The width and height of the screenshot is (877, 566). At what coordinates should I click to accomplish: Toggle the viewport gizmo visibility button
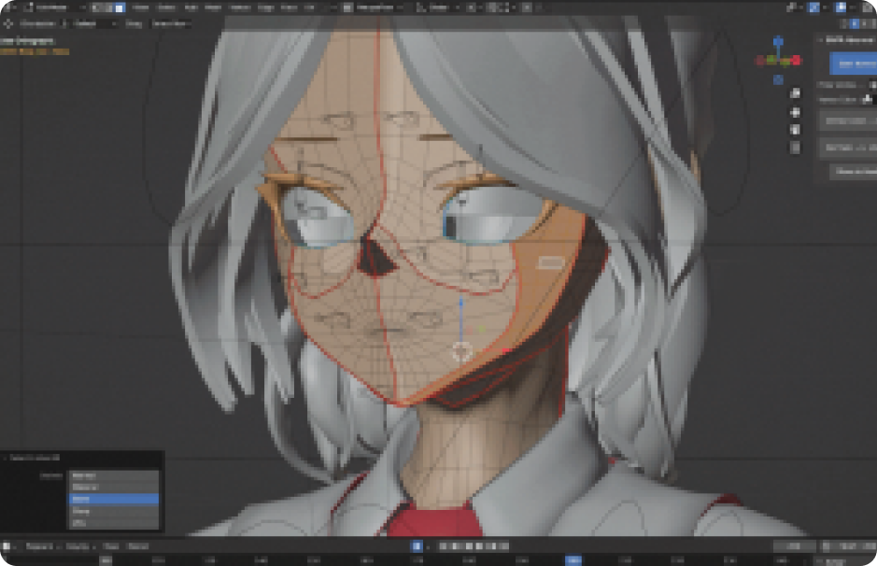tap(813, 7)
